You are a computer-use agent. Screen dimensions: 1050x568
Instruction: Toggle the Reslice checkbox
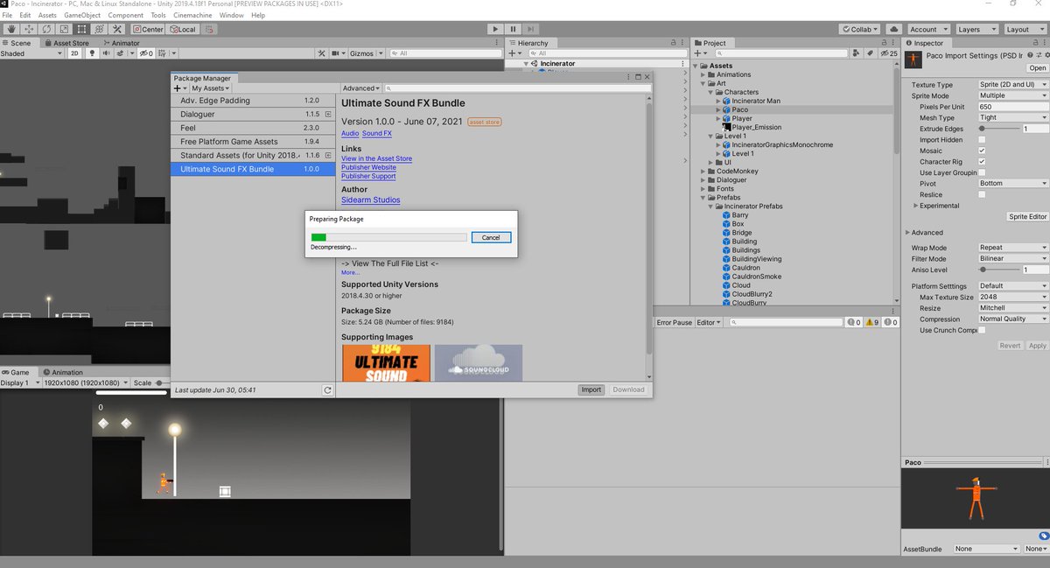point(982,194)
